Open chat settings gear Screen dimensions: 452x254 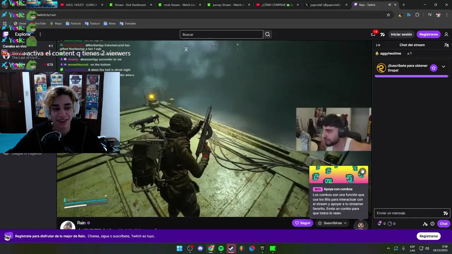tap(432, 224)
